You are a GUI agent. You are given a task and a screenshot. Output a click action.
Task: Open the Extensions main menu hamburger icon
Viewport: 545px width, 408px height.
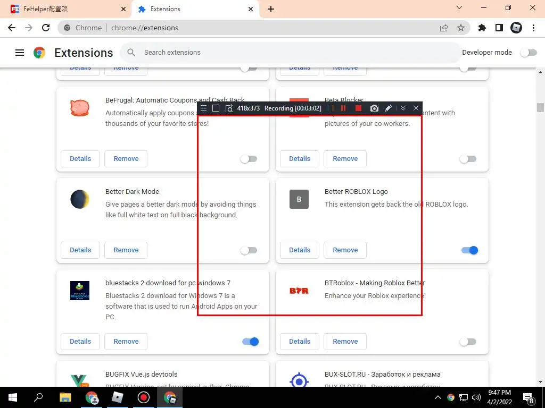pyautogui.click(x=20, y=53)
